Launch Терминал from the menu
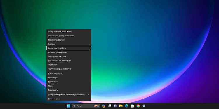Viewport: 219px width, 109px height. click(69, 65)
